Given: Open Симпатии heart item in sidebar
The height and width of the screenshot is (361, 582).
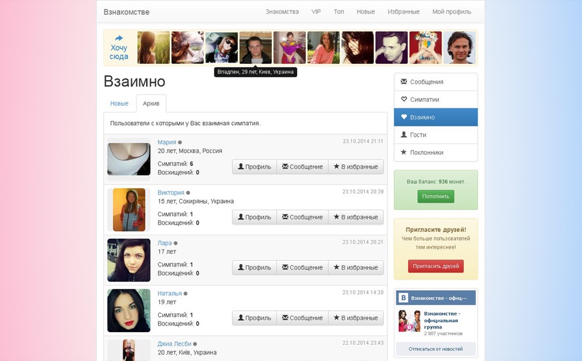Looking at the screenshot, I should click(436, 99).
